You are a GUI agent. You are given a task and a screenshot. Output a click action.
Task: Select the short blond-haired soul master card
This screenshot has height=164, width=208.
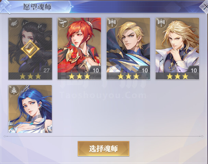[128, 49]
